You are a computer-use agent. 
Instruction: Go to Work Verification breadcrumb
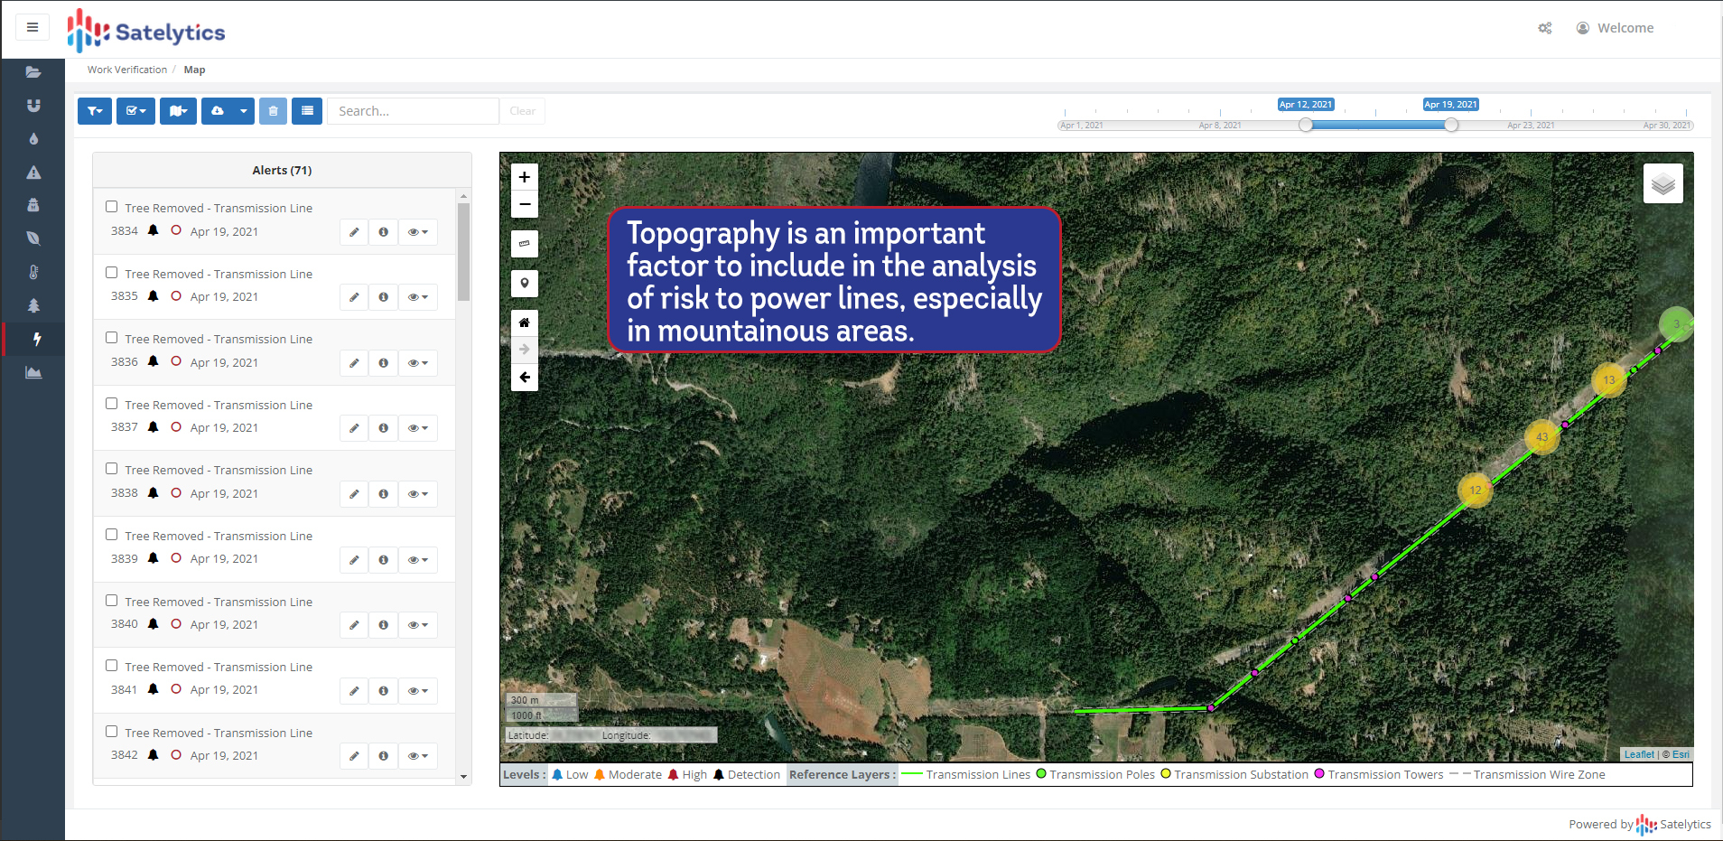[x=127, y=70]
